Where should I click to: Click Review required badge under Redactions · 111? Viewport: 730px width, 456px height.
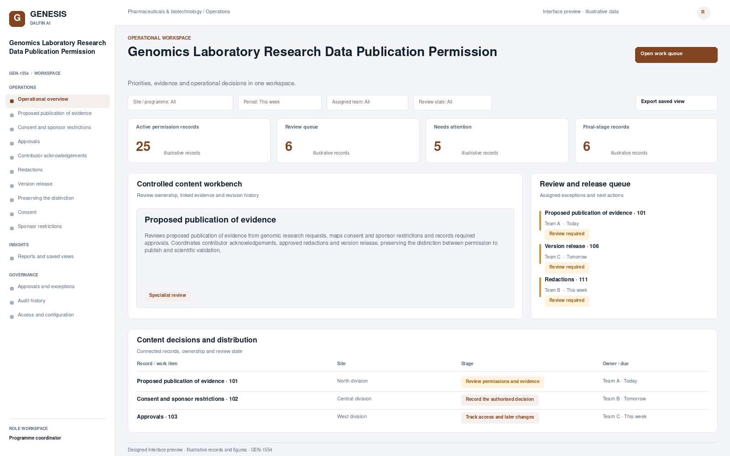tap(567, 301)
